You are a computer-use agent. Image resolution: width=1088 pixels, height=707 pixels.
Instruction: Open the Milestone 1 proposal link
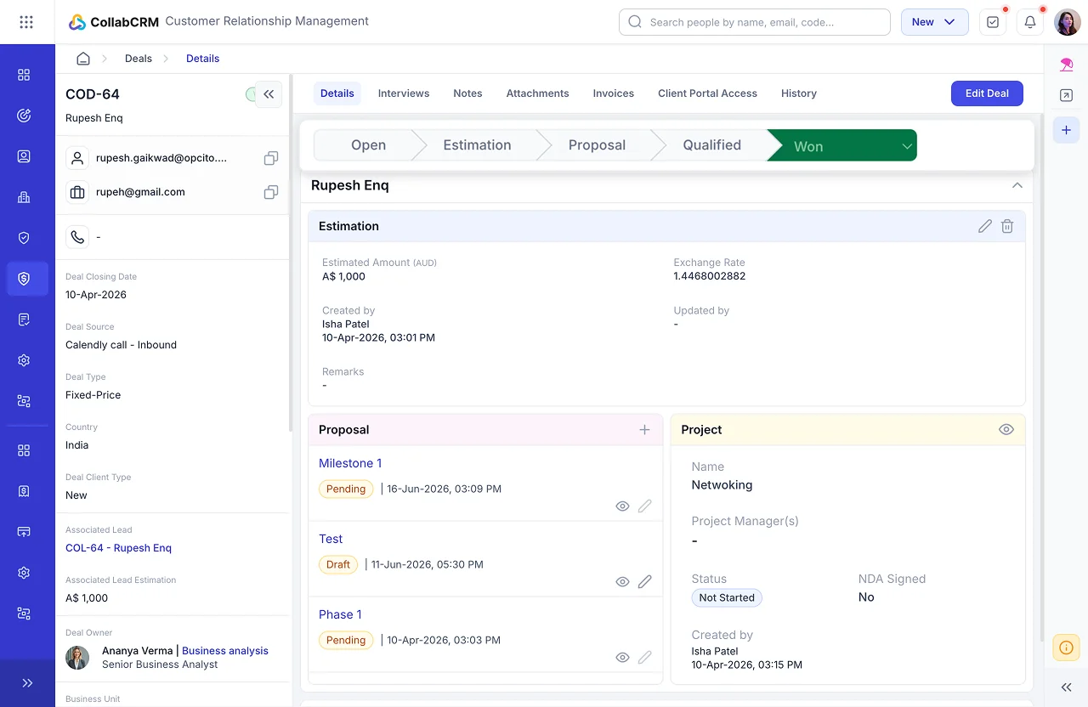coord(350,463)
